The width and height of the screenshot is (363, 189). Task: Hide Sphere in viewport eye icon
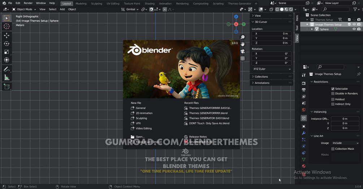pyautogui.click(x=354, y=29)
